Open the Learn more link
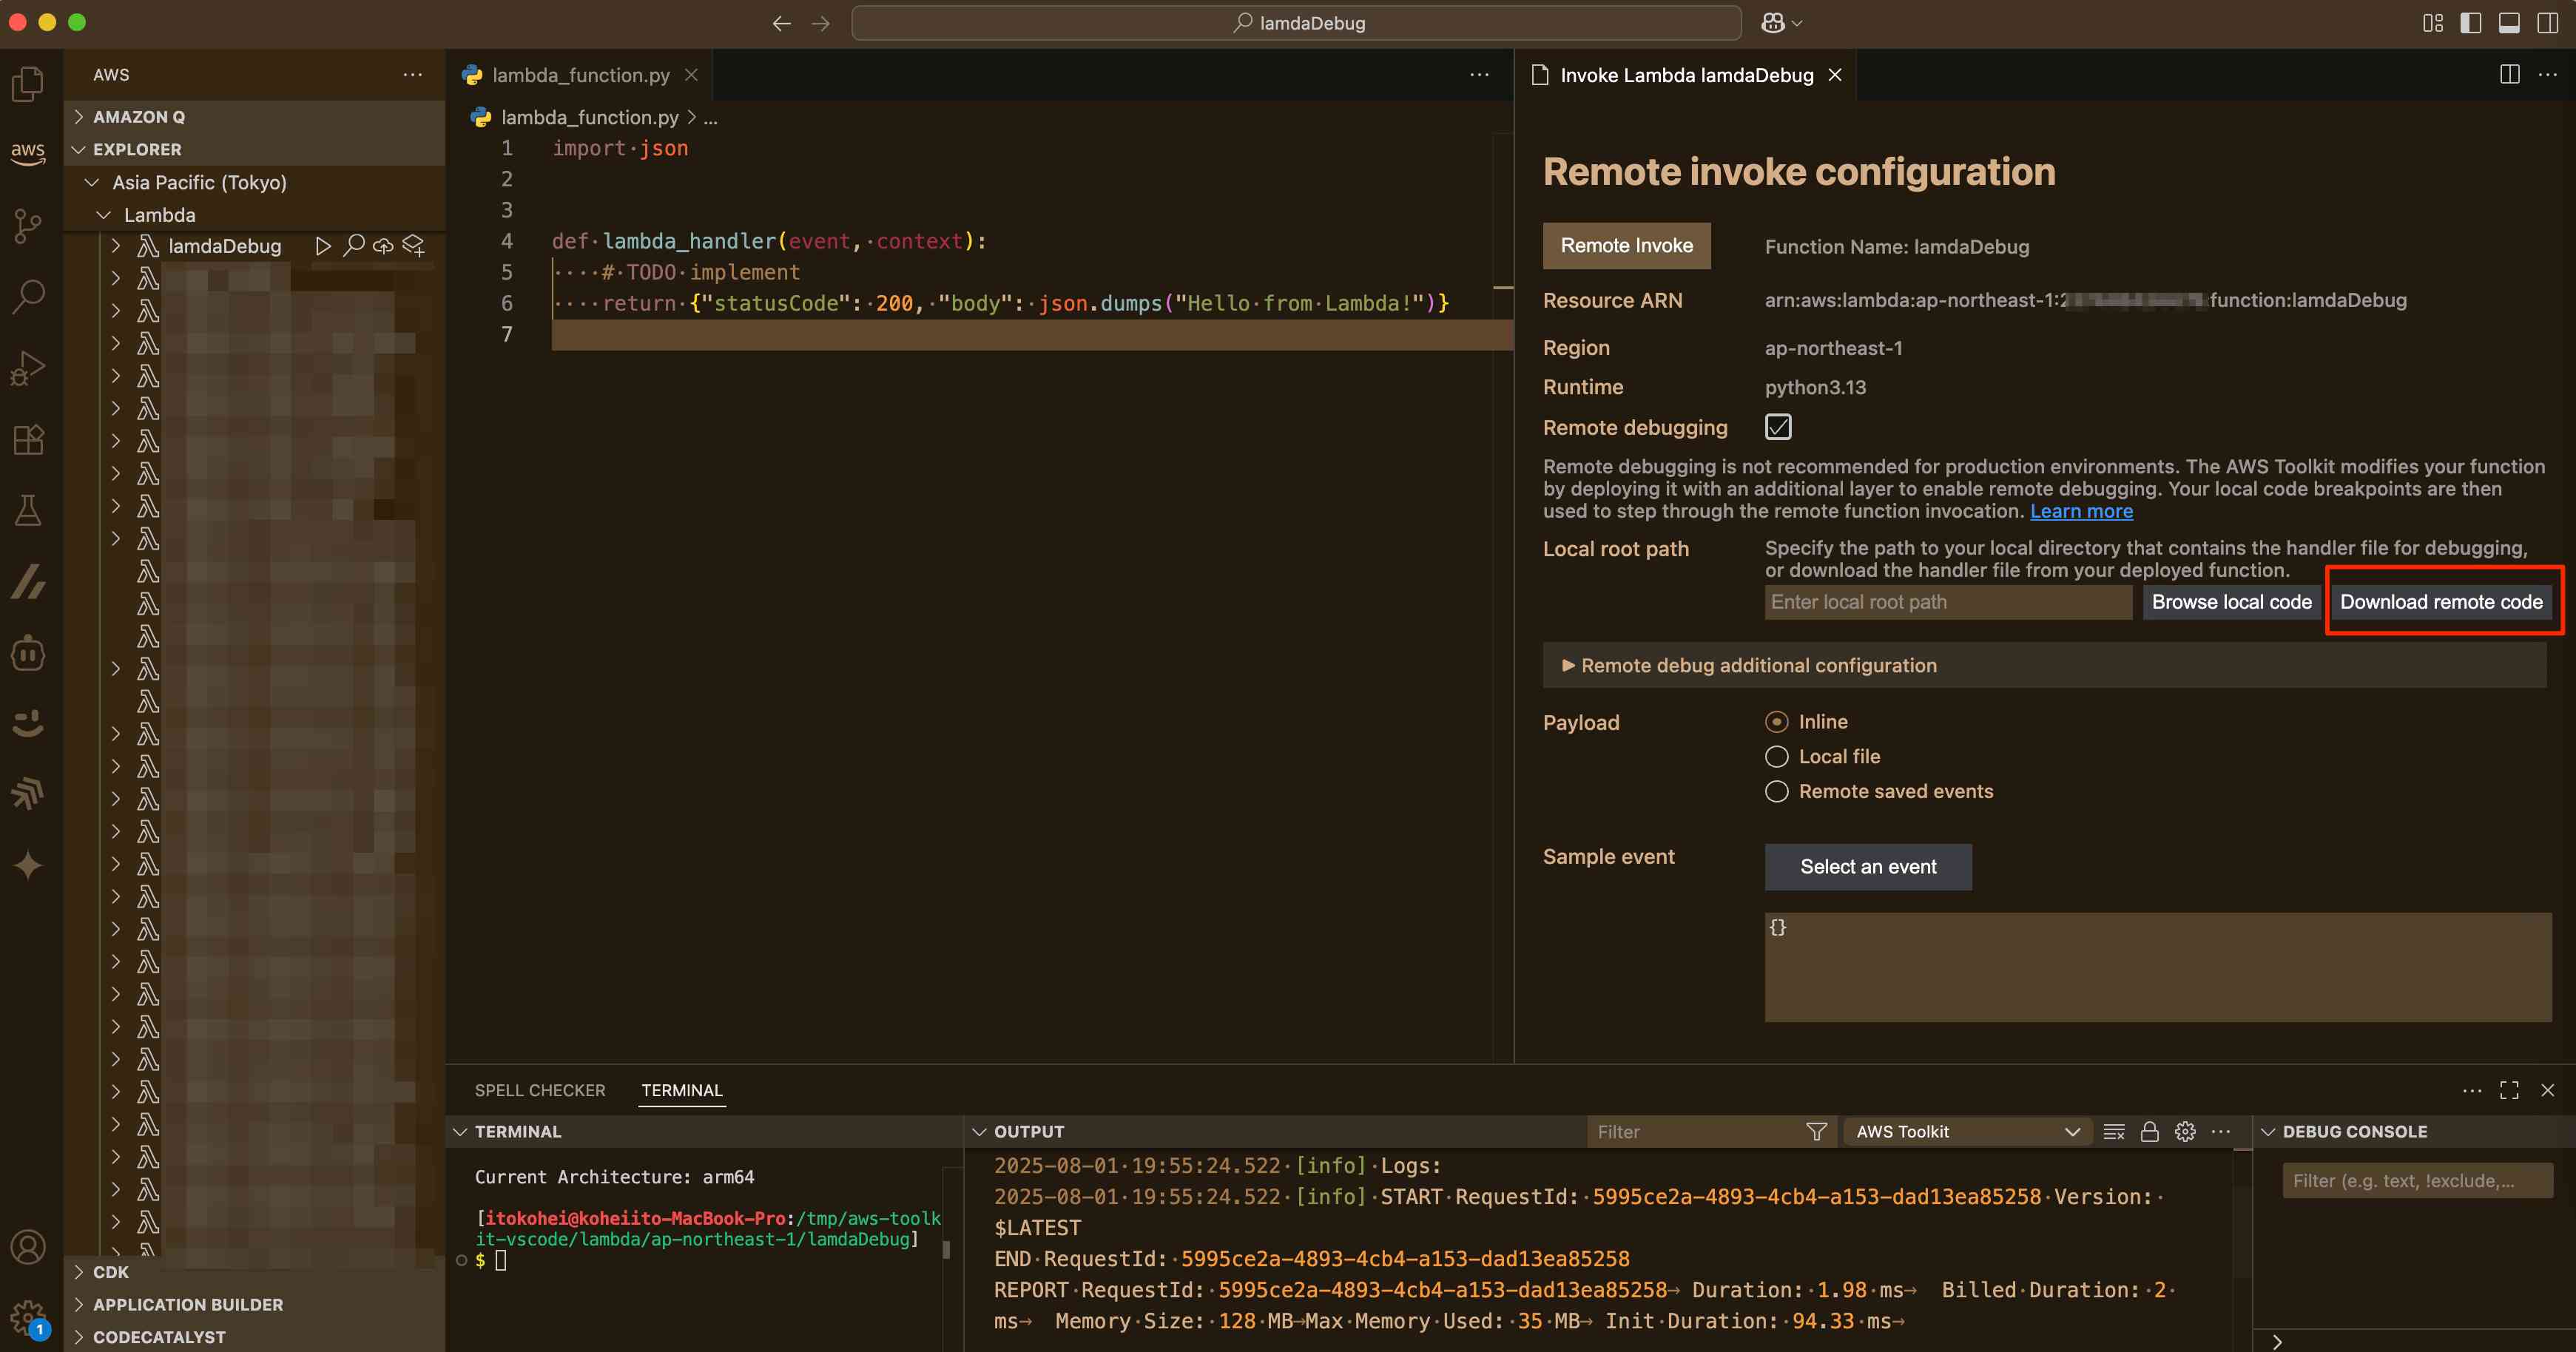The width and height of the screenshot is (2576, 1352). [2080, 512]
